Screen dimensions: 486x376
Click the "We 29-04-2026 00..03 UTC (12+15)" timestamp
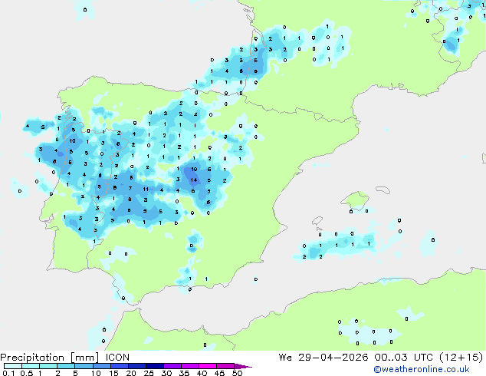click(381, 358)
